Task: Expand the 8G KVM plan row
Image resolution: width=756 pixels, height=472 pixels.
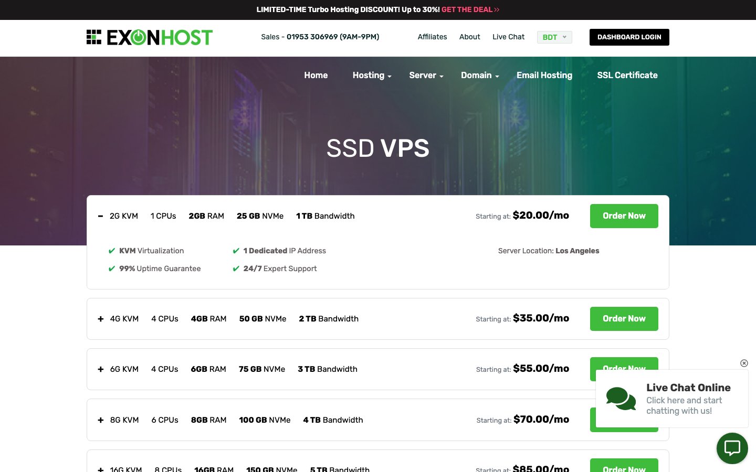Action: [100, 420]
